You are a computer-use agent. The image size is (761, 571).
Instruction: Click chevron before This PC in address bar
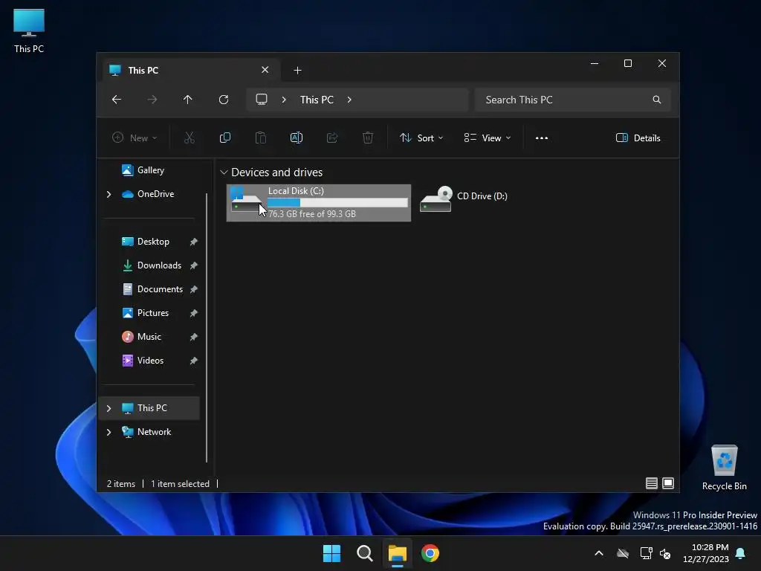pyautogui.click(x=284, y=100)
